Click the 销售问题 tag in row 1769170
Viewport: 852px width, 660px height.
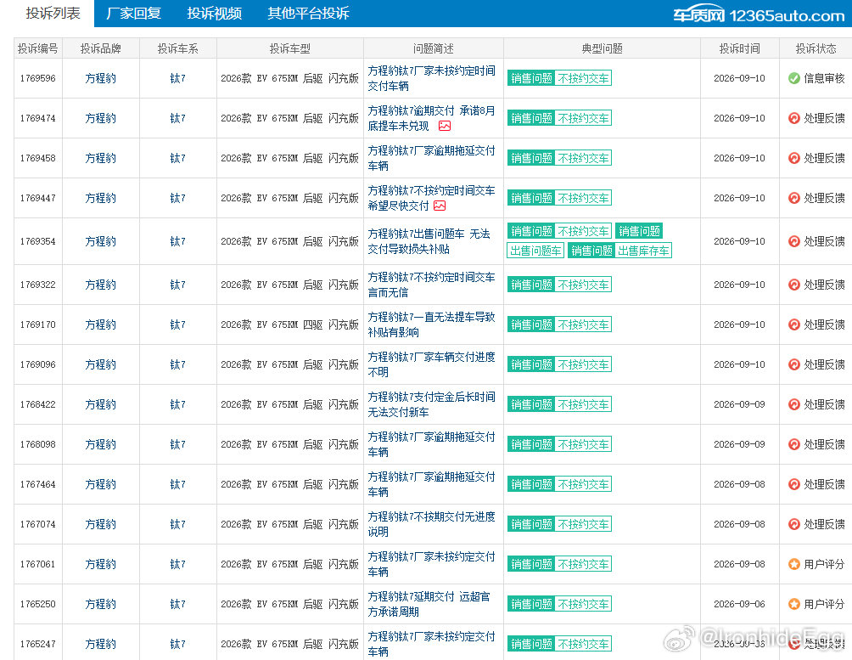click(531, 324)
